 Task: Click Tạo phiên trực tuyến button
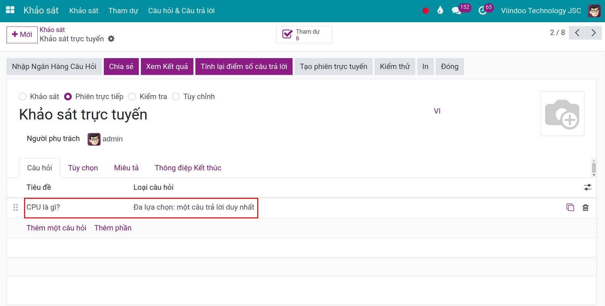point(334,66)
